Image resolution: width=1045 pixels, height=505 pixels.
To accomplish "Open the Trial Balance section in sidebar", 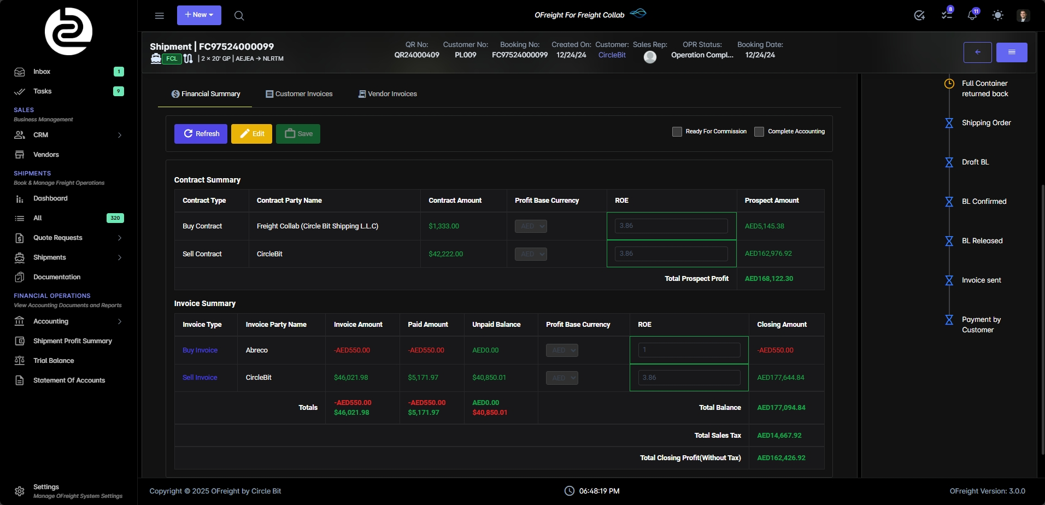I will click(x=53, y=360).
